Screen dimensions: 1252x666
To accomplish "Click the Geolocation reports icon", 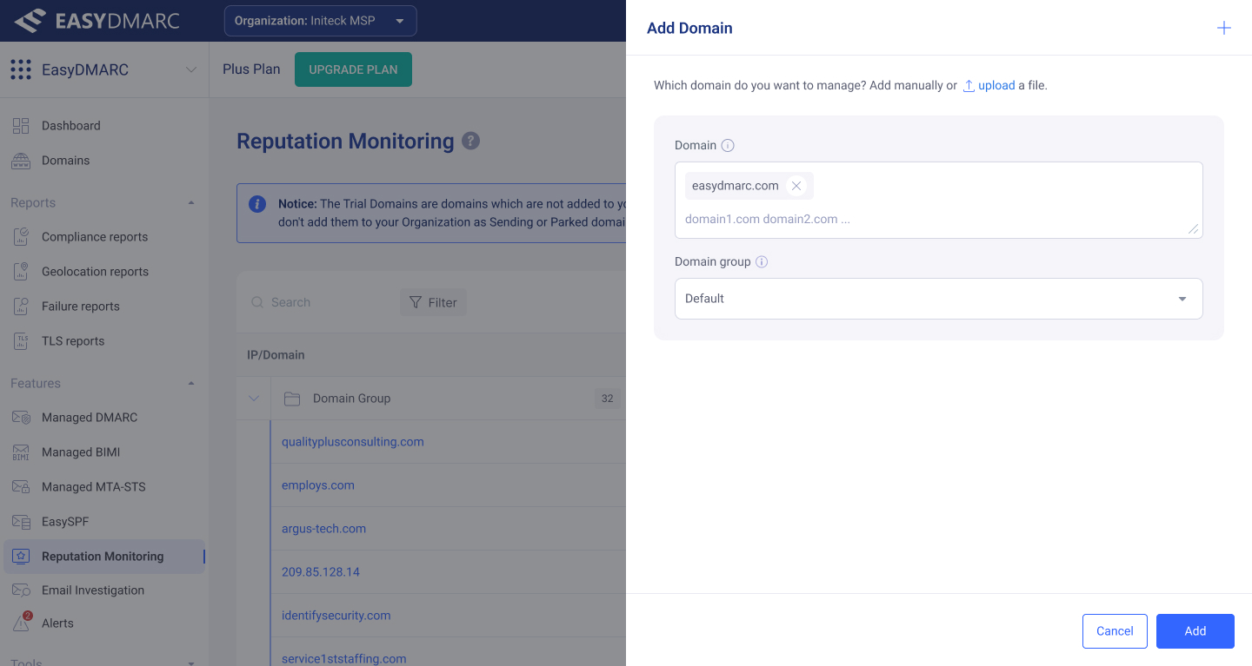I will click(x=21, y=272).
